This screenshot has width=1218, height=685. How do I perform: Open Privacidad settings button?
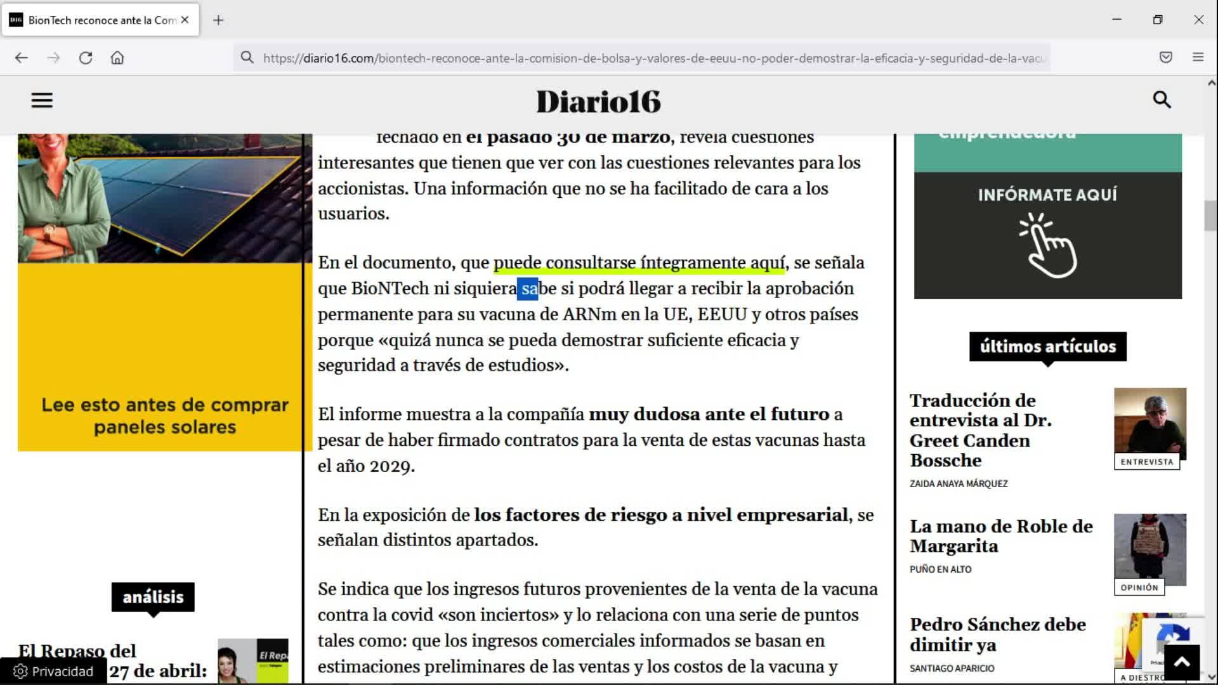click(53, 671)
